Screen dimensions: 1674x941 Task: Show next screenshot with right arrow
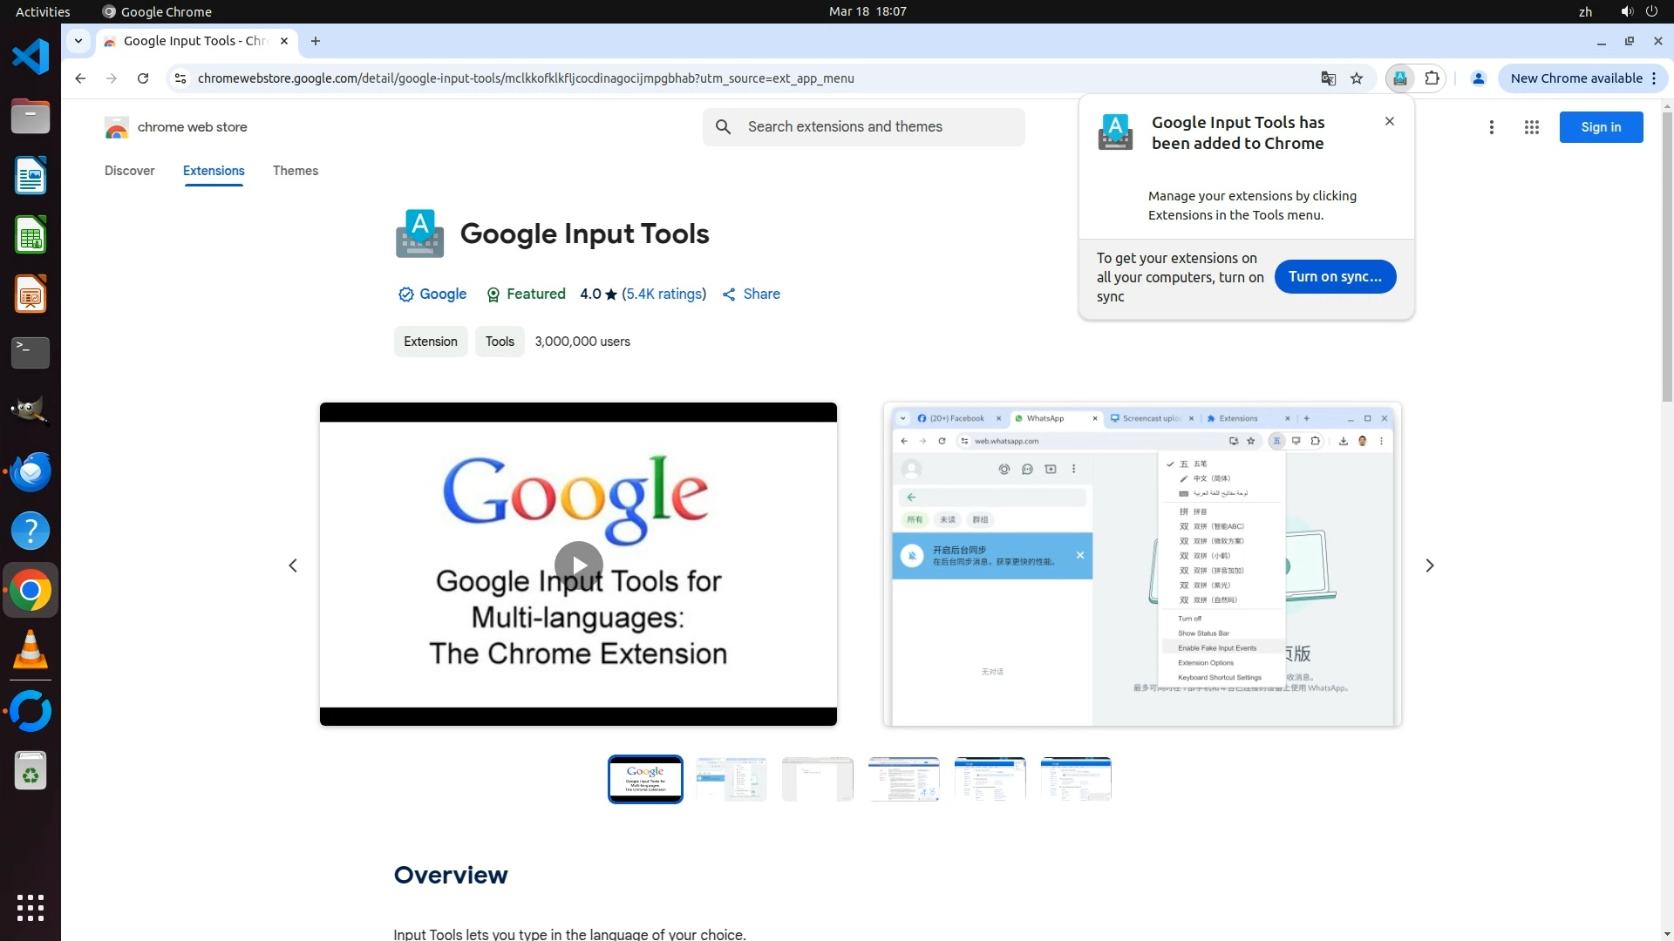(1429, 565)
